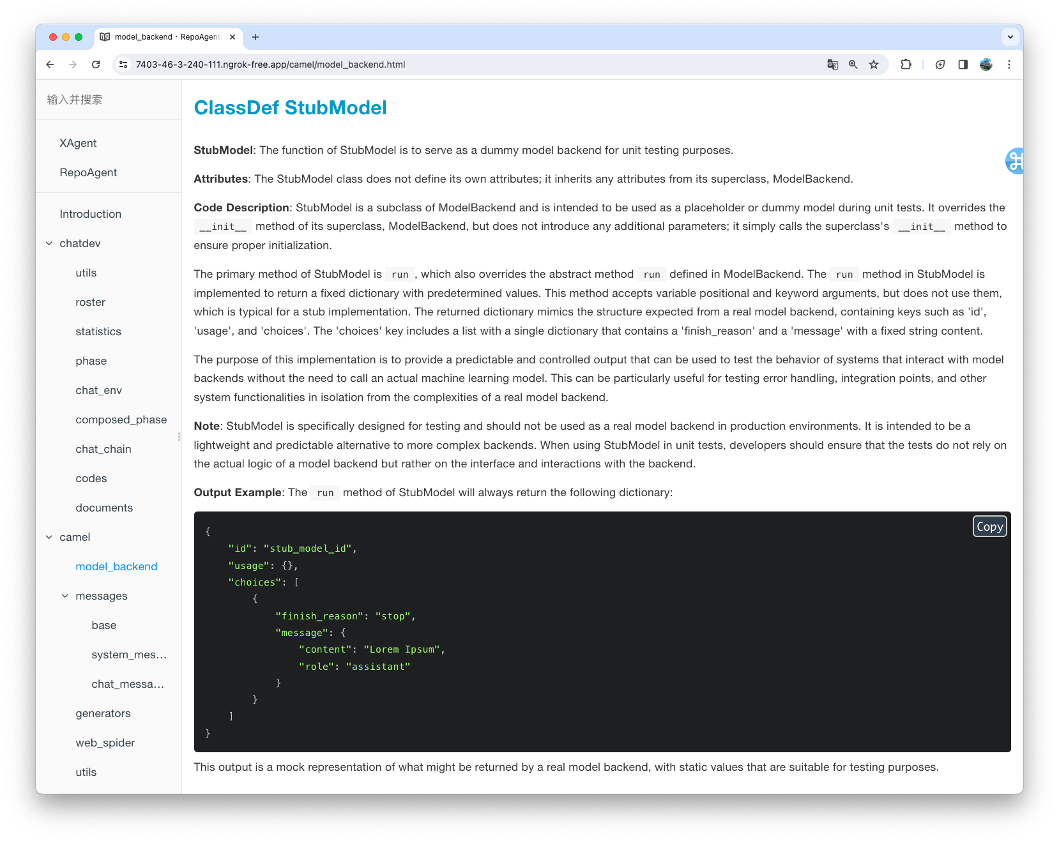The width and height of the screenshot is (1059, 841).
Task: Open utils under the camel section
Action: pos(86,772)
